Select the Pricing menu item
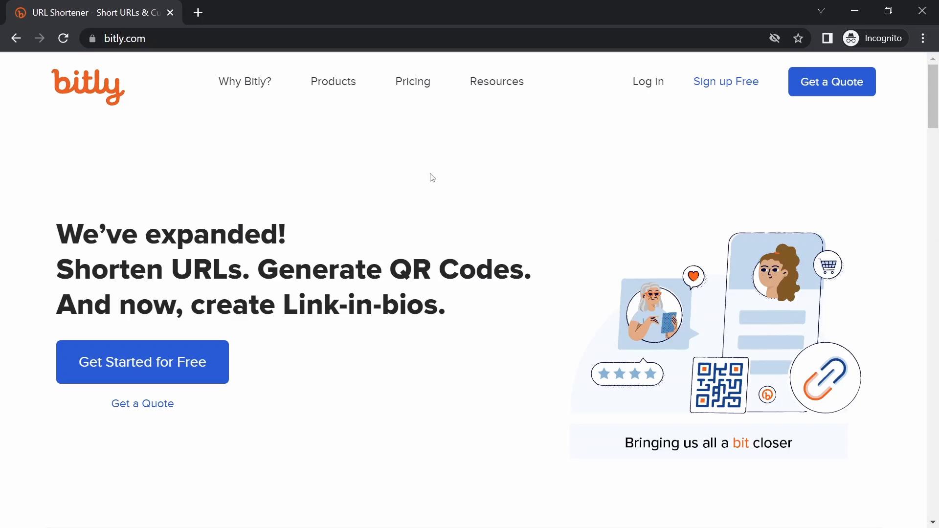The height and width of the screenshot is (528, 939). [x=413, y=81]
